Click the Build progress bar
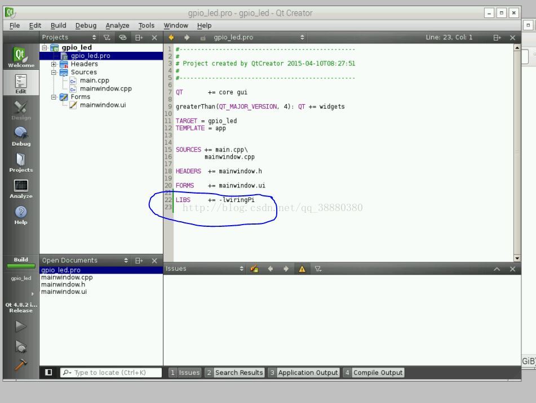536x403 pixels. click(21, 266)
